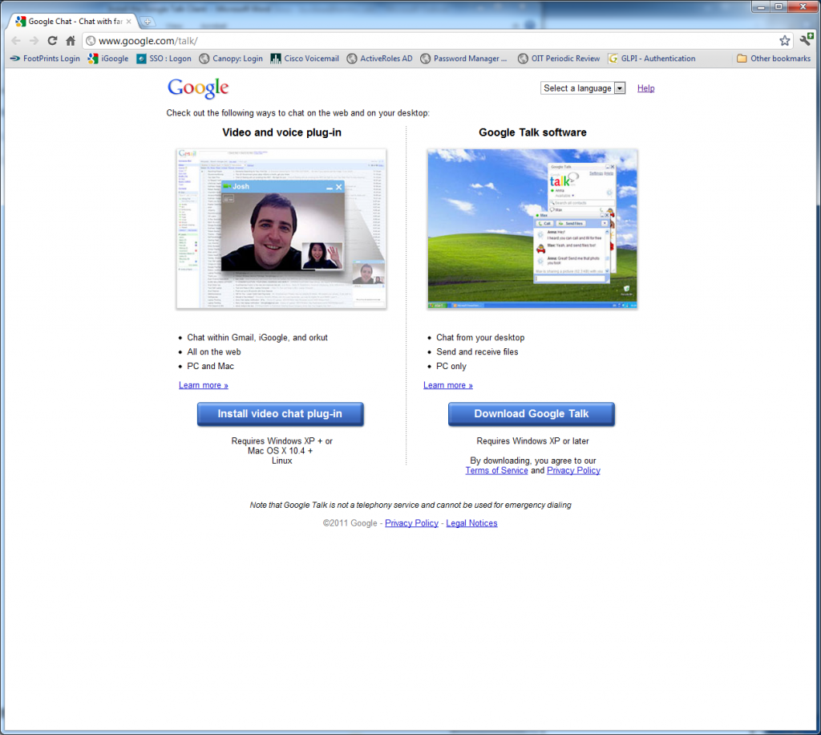Screen dimensions: 821x735
Task: Open the Password Manager bookmark
Action: (463, 58)
